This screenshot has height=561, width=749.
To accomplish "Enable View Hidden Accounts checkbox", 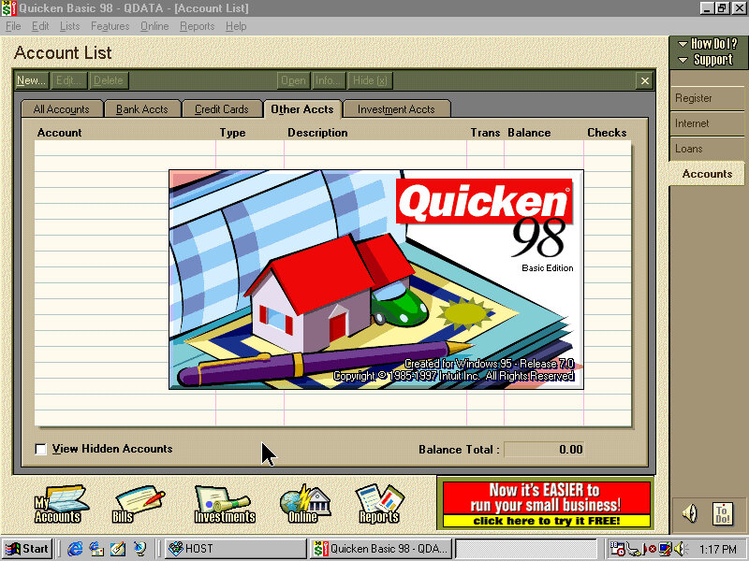I will pyautogui.click(x=40, y=450).
